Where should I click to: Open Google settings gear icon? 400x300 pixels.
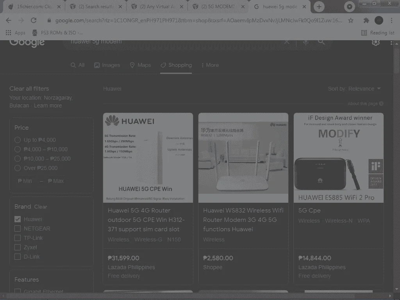pos(375,42)
